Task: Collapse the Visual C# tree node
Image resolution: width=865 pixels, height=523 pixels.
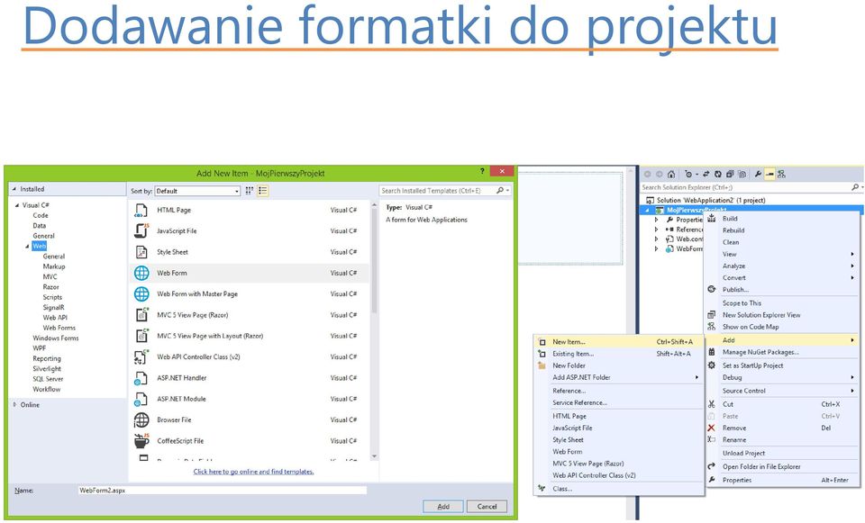Action: pos(17,205)
